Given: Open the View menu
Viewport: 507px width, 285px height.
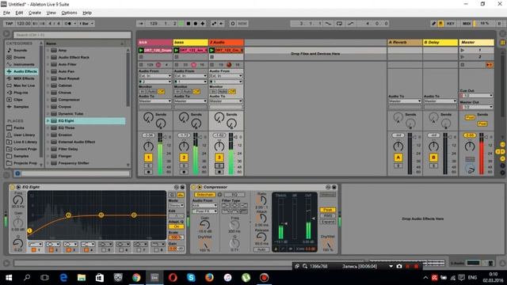Looking at the screenshot, I should (x=51, y=13).
